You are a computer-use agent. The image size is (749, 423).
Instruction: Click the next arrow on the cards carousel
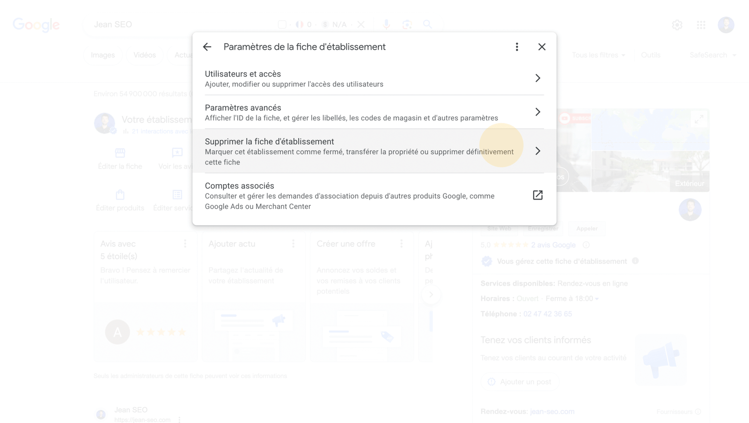(431, 295)
